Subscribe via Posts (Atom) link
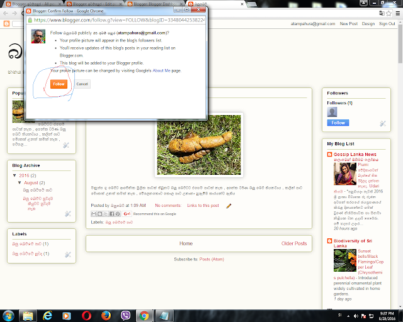The image size is (403, 322). tap(212, 259)
